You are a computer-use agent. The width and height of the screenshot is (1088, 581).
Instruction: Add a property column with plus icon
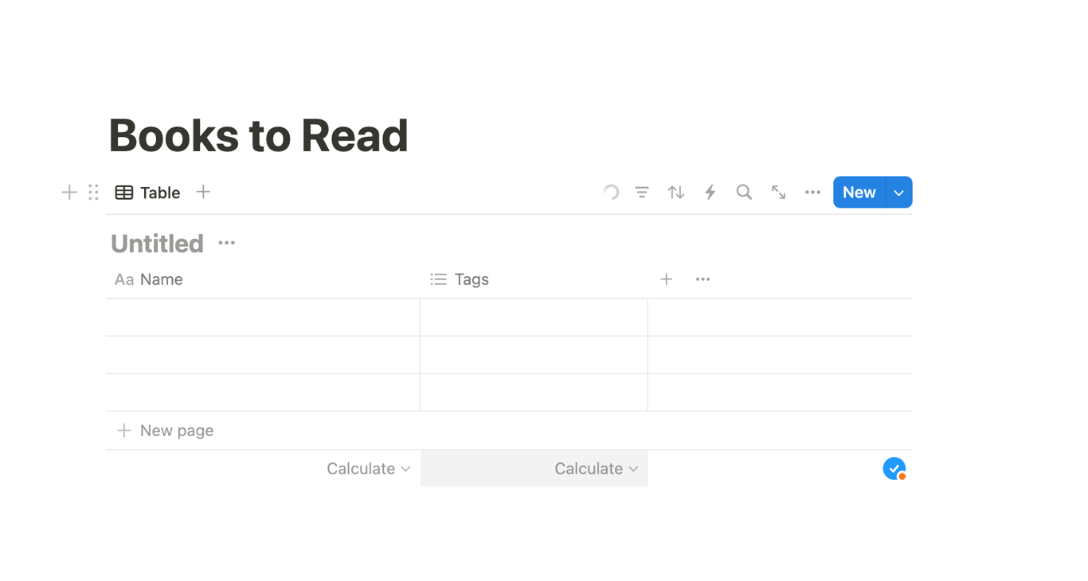click(x=667, y=279)
